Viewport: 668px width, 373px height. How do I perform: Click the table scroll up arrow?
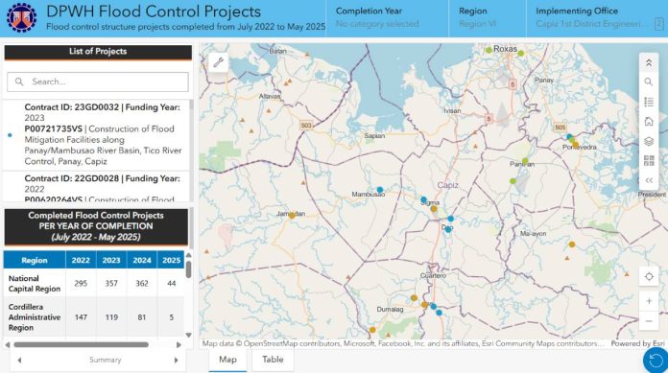pyautogui.click(x=188, y=255)
